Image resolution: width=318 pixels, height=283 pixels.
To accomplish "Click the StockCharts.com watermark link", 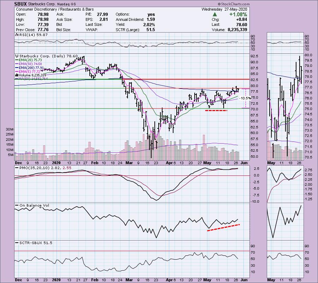I will 234,4.
